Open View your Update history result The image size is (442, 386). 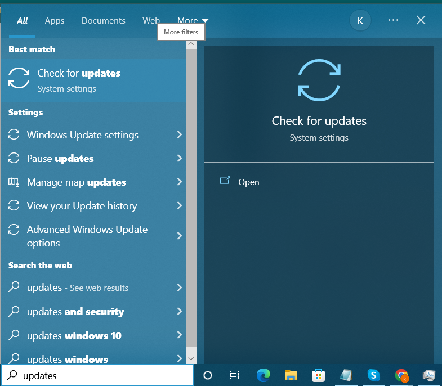point(93,206)
